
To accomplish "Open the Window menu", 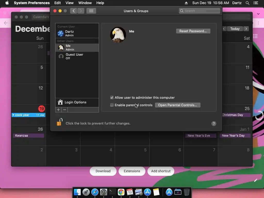I will [x=85, y=3].
